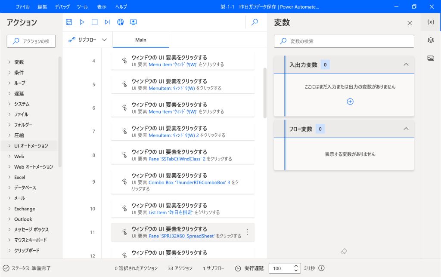The width and height of the screenshot is (441, 277).
Task: Search the flow with magnifier icon
Action: coord(255,22)
